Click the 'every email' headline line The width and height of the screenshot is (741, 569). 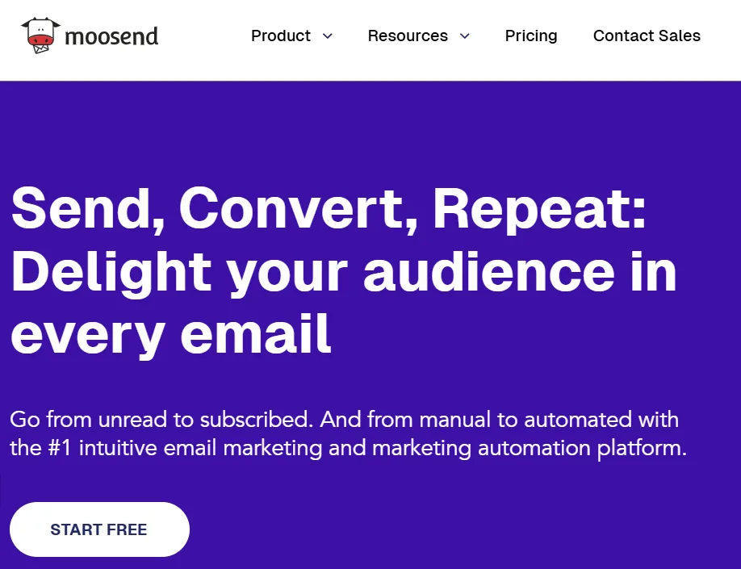coord(170,335)
